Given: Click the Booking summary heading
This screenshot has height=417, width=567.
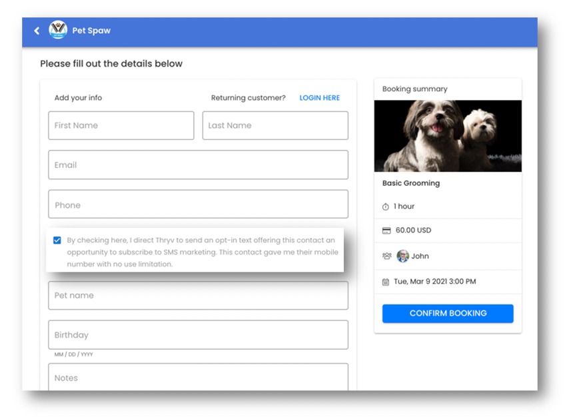Looking at the screenshot, I should pyautogui.click(x=415, y=89).
